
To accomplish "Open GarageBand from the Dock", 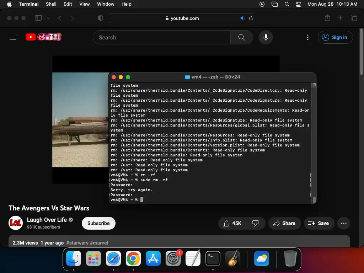I will click(x=233, y=258).
